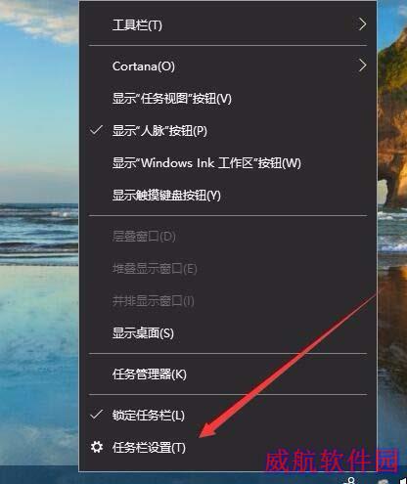Click the checkmark beside 显示"人脉"按钮
The image size is (407, 484).
click(x=97, y=130)
